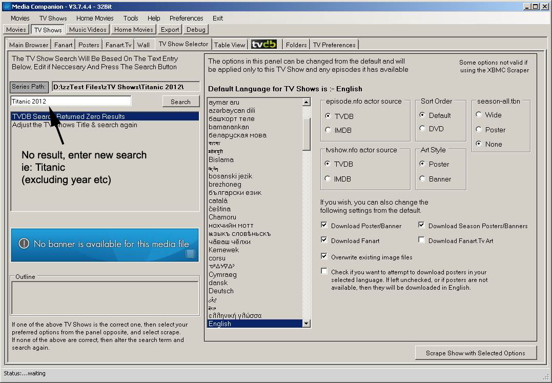This screenshot has height=383, width=552.
Task: Open the Help menu
Action: click(154, 18)
